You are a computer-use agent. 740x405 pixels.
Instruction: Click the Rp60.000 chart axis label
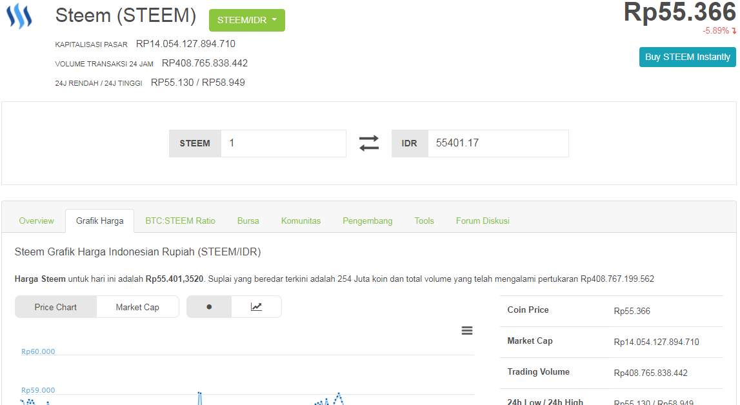38,351
